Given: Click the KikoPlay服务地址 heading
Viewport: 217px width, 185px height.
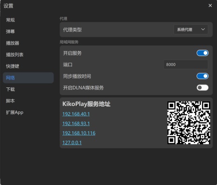Looking at the screenshot, I should (86, 104).
